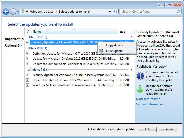Click the Cancel button
This screenshot has width=184, height=138.
pyautogui.click(x=168, y=129)
